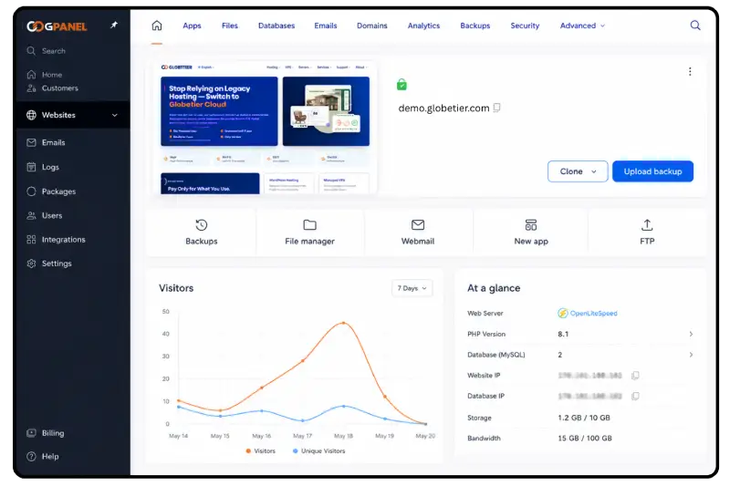Click the New app card

click(531, 233)
